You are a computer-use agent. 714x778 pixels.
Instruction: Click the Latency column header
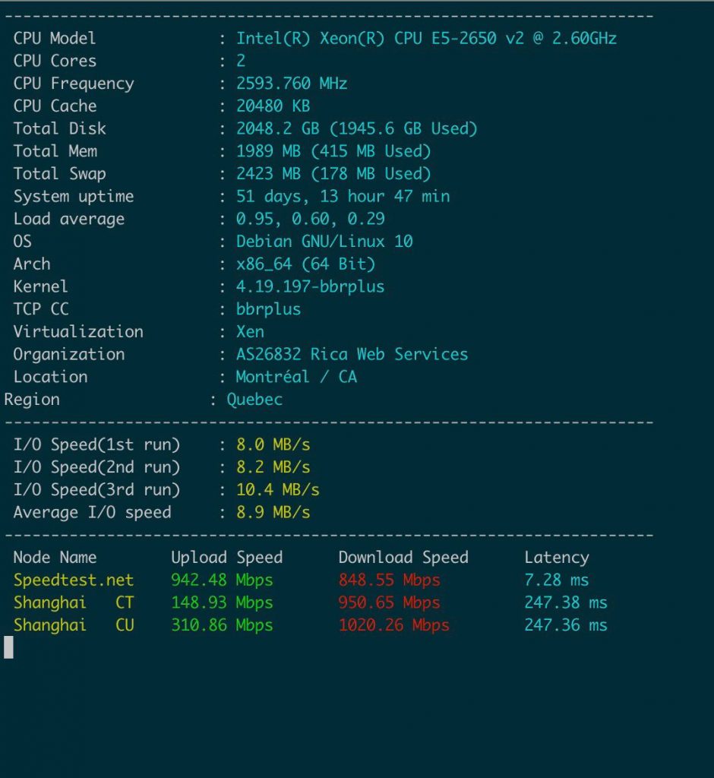556,558
